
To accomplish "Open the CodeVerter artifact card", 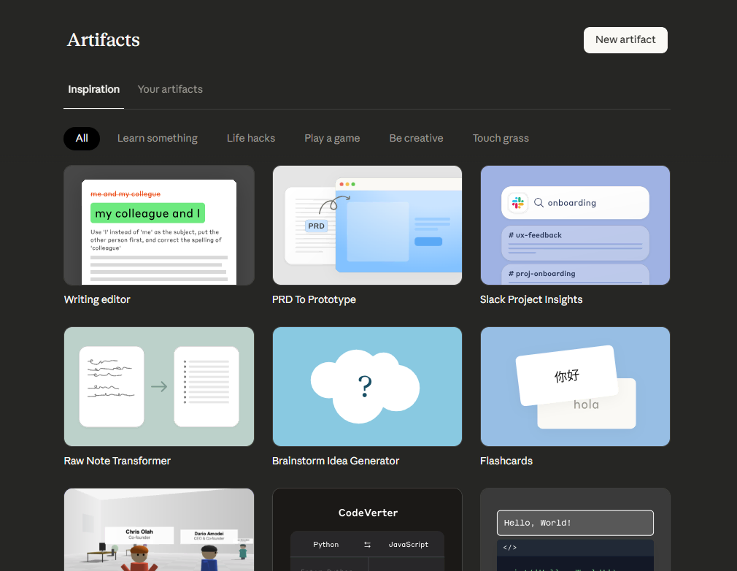I will click(367, 529).
